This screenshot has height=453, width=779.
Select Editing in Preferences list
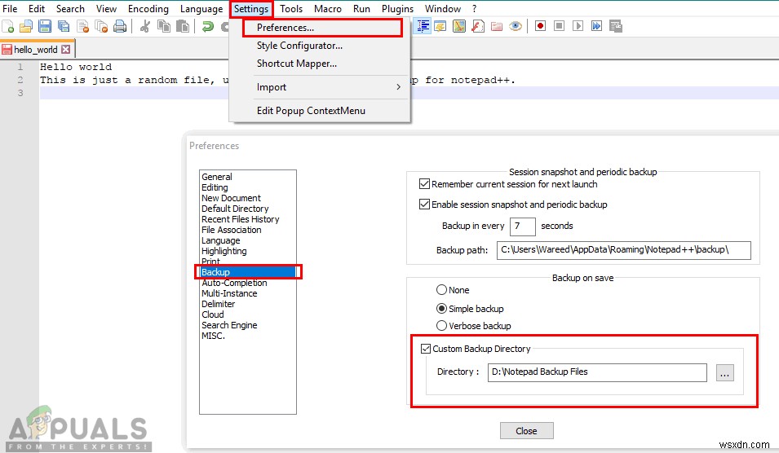pyautogui.click(x=215, y=187)
